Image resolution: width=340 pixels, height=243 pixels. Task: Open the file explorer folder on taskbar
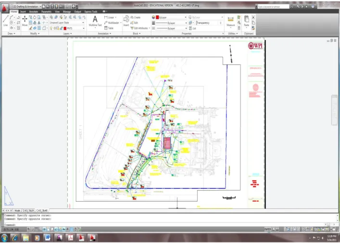(26, 238)
